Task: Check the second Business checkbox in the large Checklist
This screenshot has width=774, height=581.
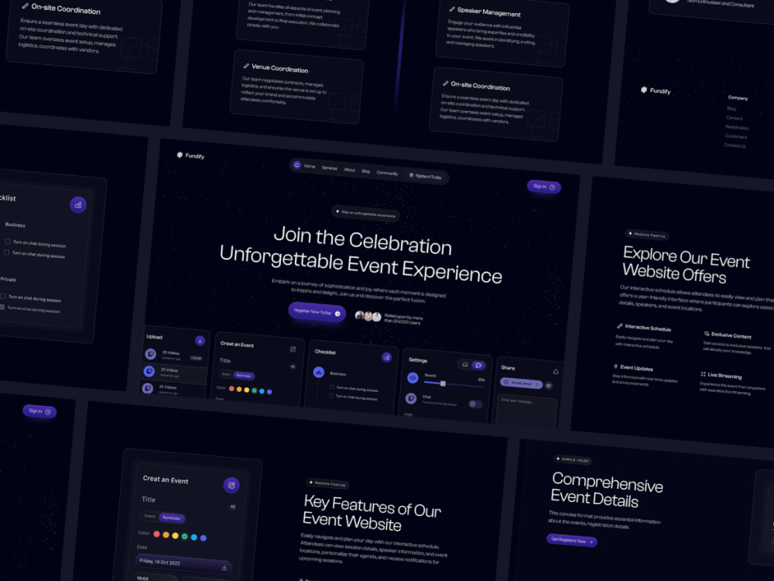Action: 6,252
